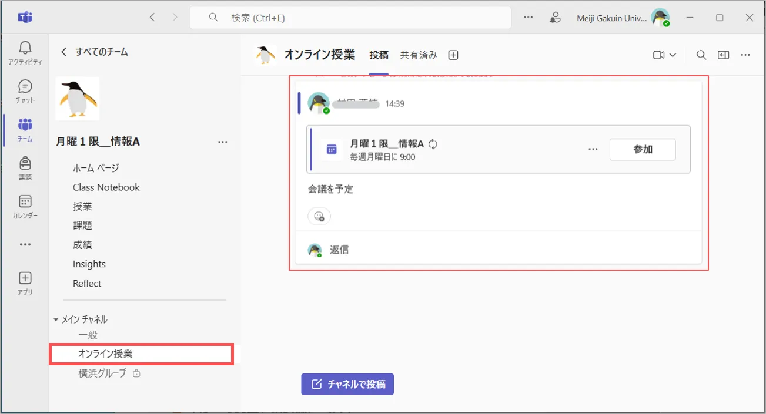Screen dimensions: 766x414
Task: Switch to the 共有済み tab
Action: point(418,55)
